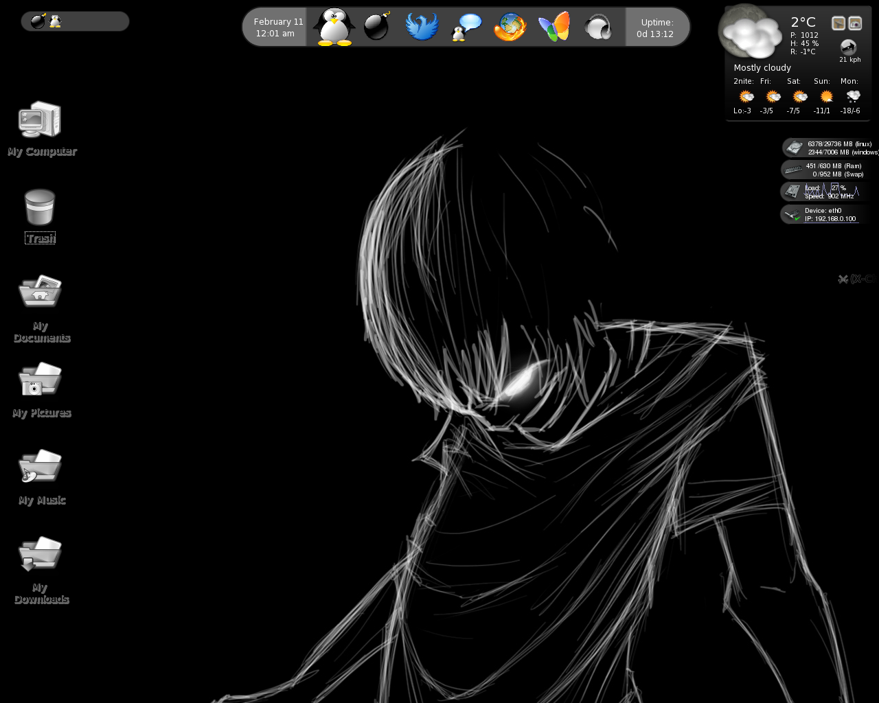Click the 0/952 MB (Swap) usage text
This screenshot has height=703, width=879.
(x=838, y=174)
